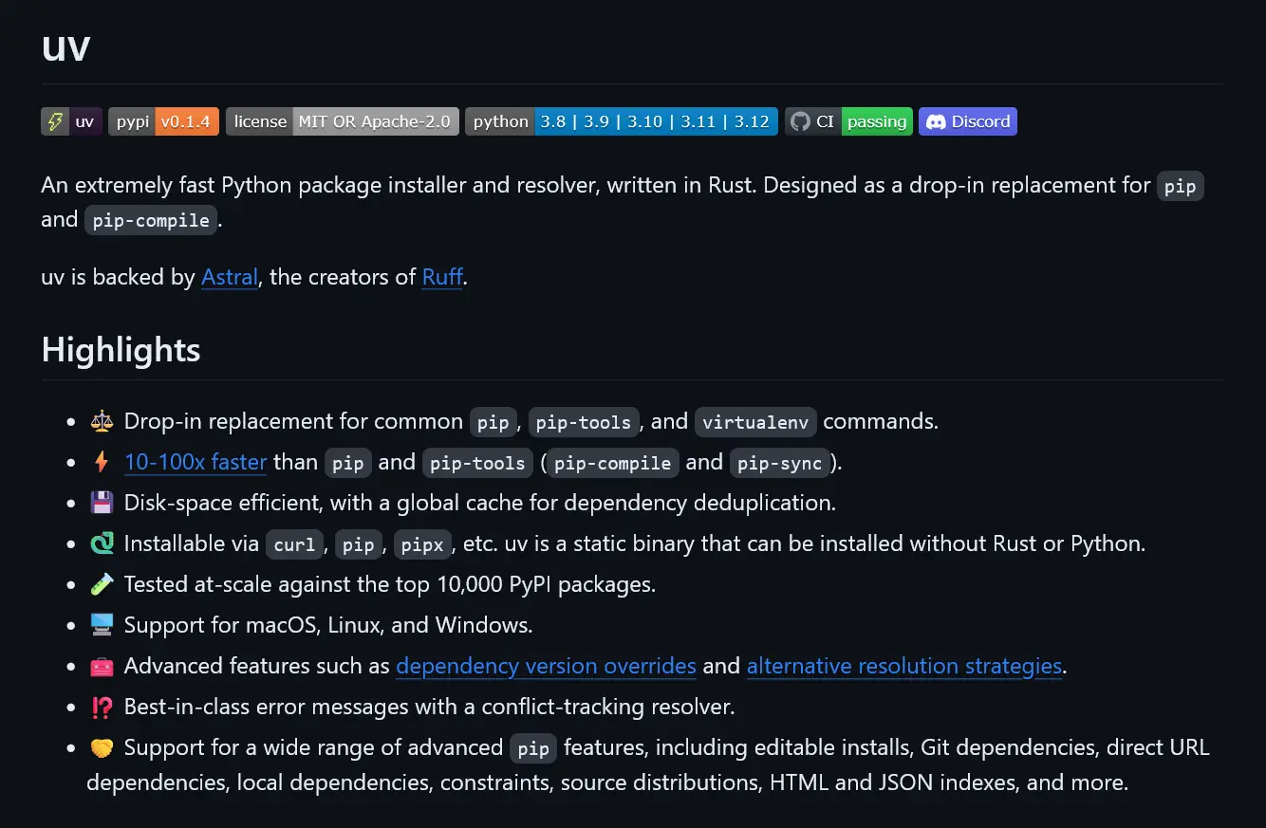1266x828 pixels.
Task: Click the floppy disk emoji icon
Action: point(102,503)
